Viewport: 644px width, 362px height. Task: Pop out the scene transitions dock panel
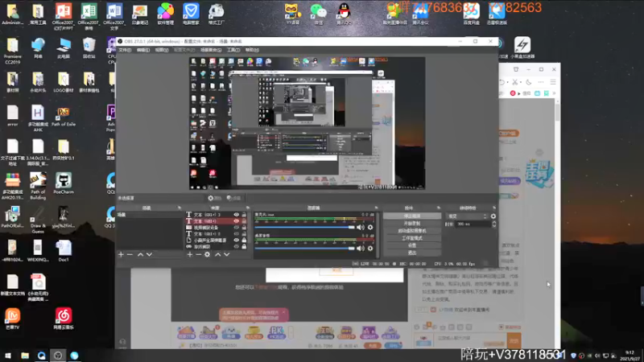tap(493, 208)
